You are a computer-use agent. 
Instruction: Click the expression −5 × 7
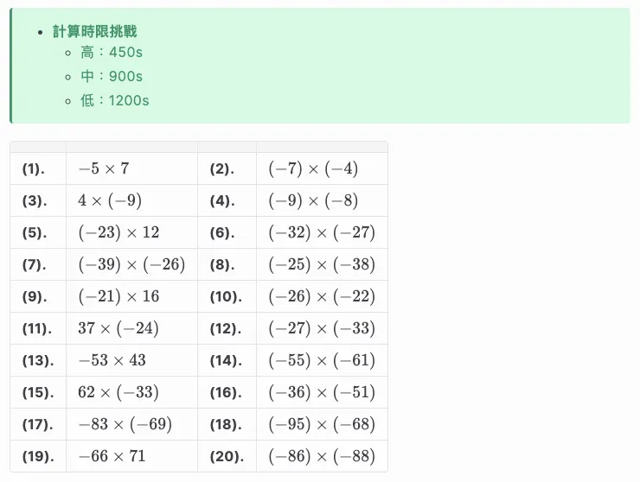(x=104, y=168)
